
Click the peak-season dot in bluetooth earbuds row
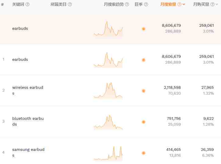click(x=144, y=122)
